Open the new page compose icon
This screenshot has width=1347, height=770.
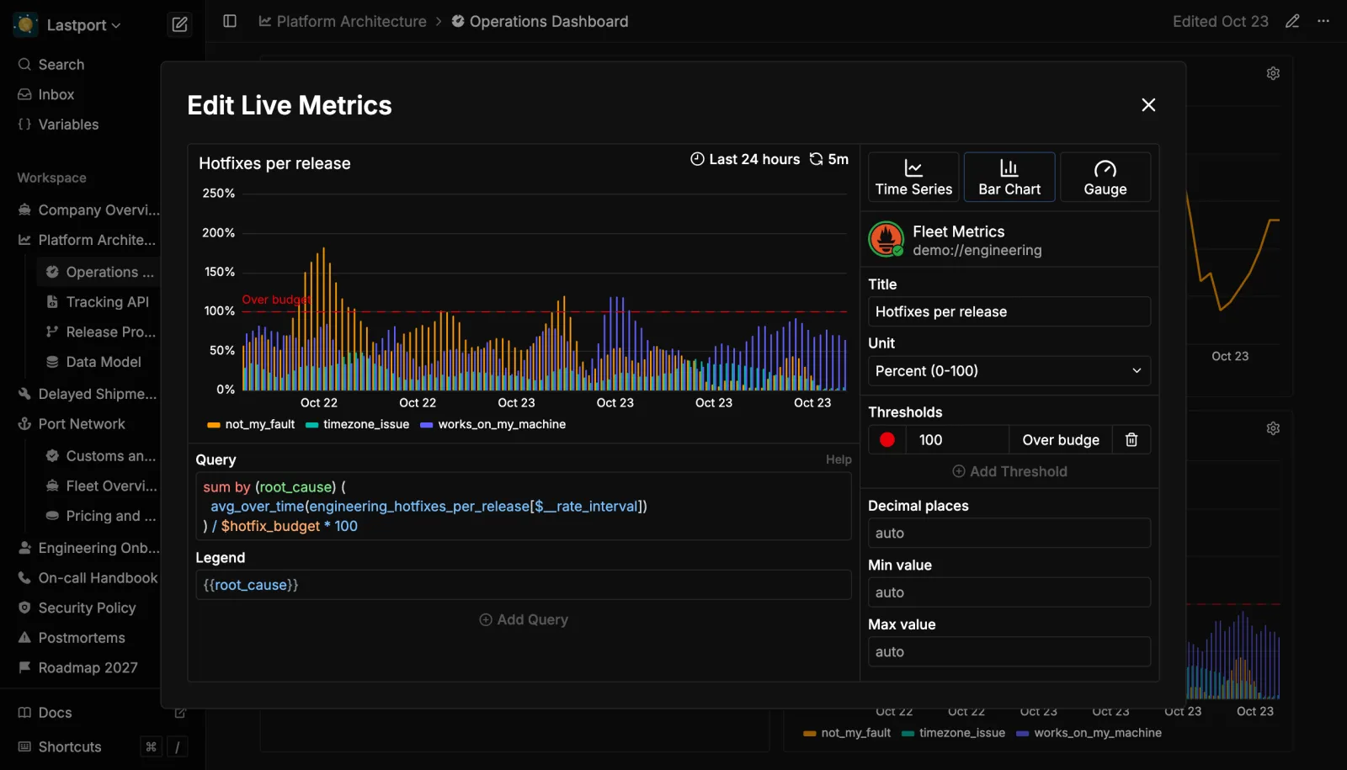[179, 24]
